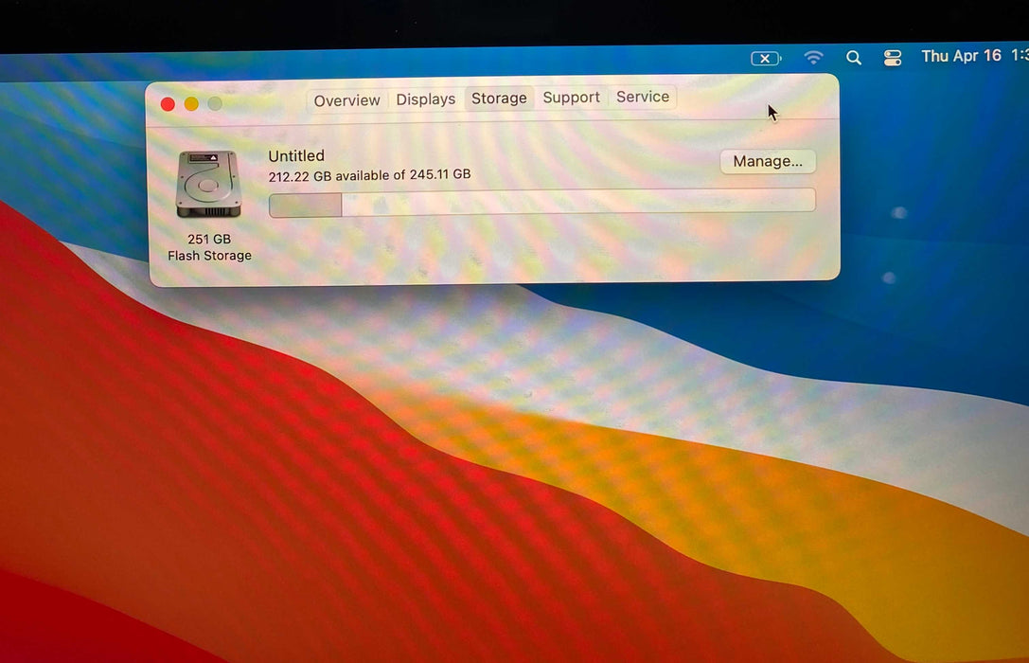Open Control Center icon in menu bar
This screenshot has height=663, width=1029.
point(893,58)
